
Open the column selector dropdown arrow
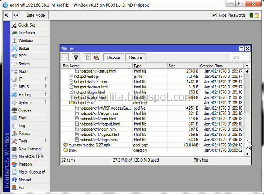click(247, 66)
